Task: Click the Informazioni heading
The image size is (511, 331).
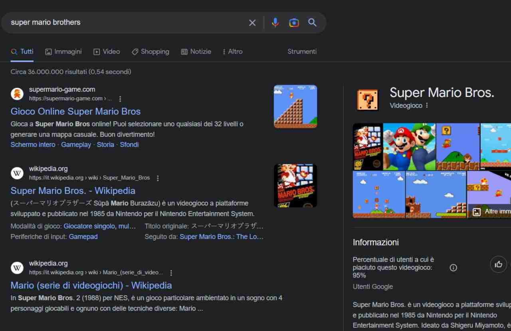Action: [x=376, y=242]
